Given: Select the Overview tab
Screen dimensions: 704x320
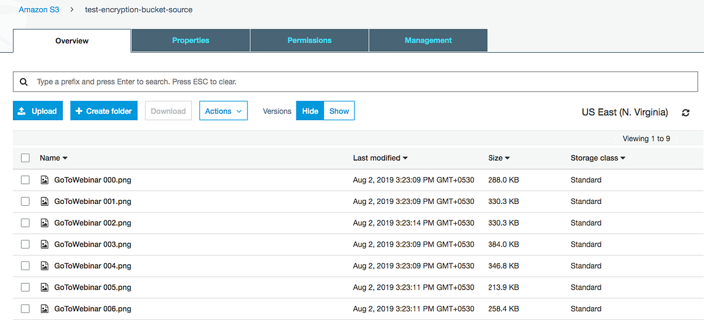Looking at the screenshot, I should (72, 40).
